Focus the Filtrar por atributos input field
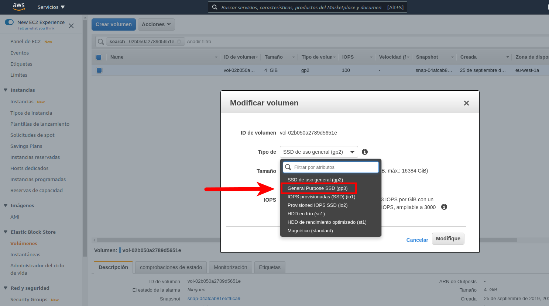The width and height of the screenshot is (549, 306). [334, 167]
